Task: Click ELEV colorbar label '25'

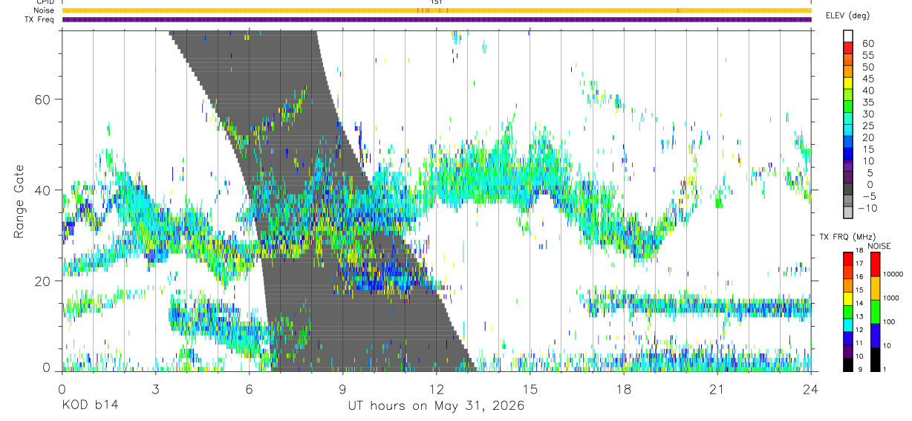Action: [867, 125]
